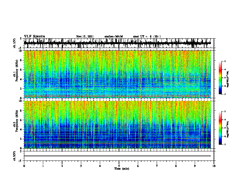Viewport: 241px width, 186px height.
Task: Click time axis tick label "3"
Action: (x=81, y=166)
